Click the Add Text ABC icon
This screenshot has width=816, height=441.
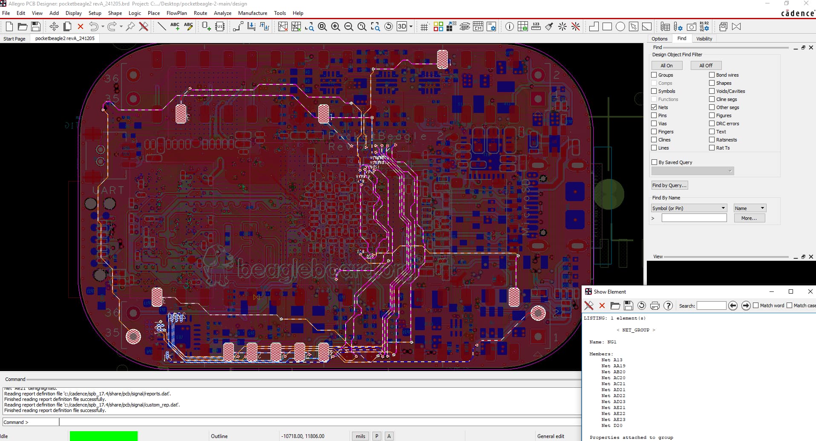(175, 26)
